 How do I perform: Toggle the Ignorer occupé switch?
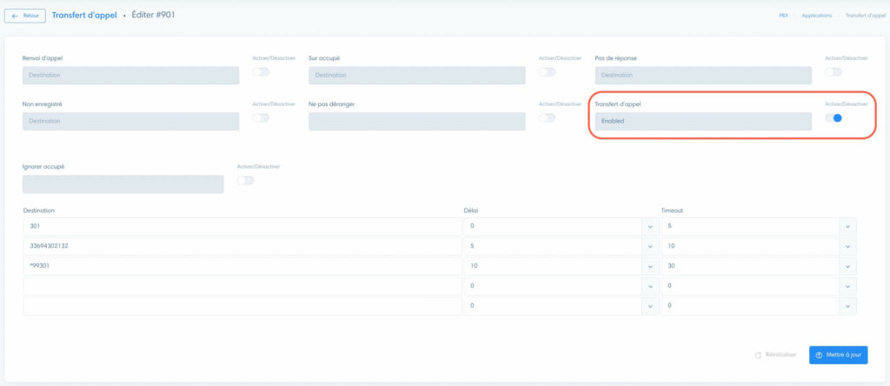coord(245,180)
